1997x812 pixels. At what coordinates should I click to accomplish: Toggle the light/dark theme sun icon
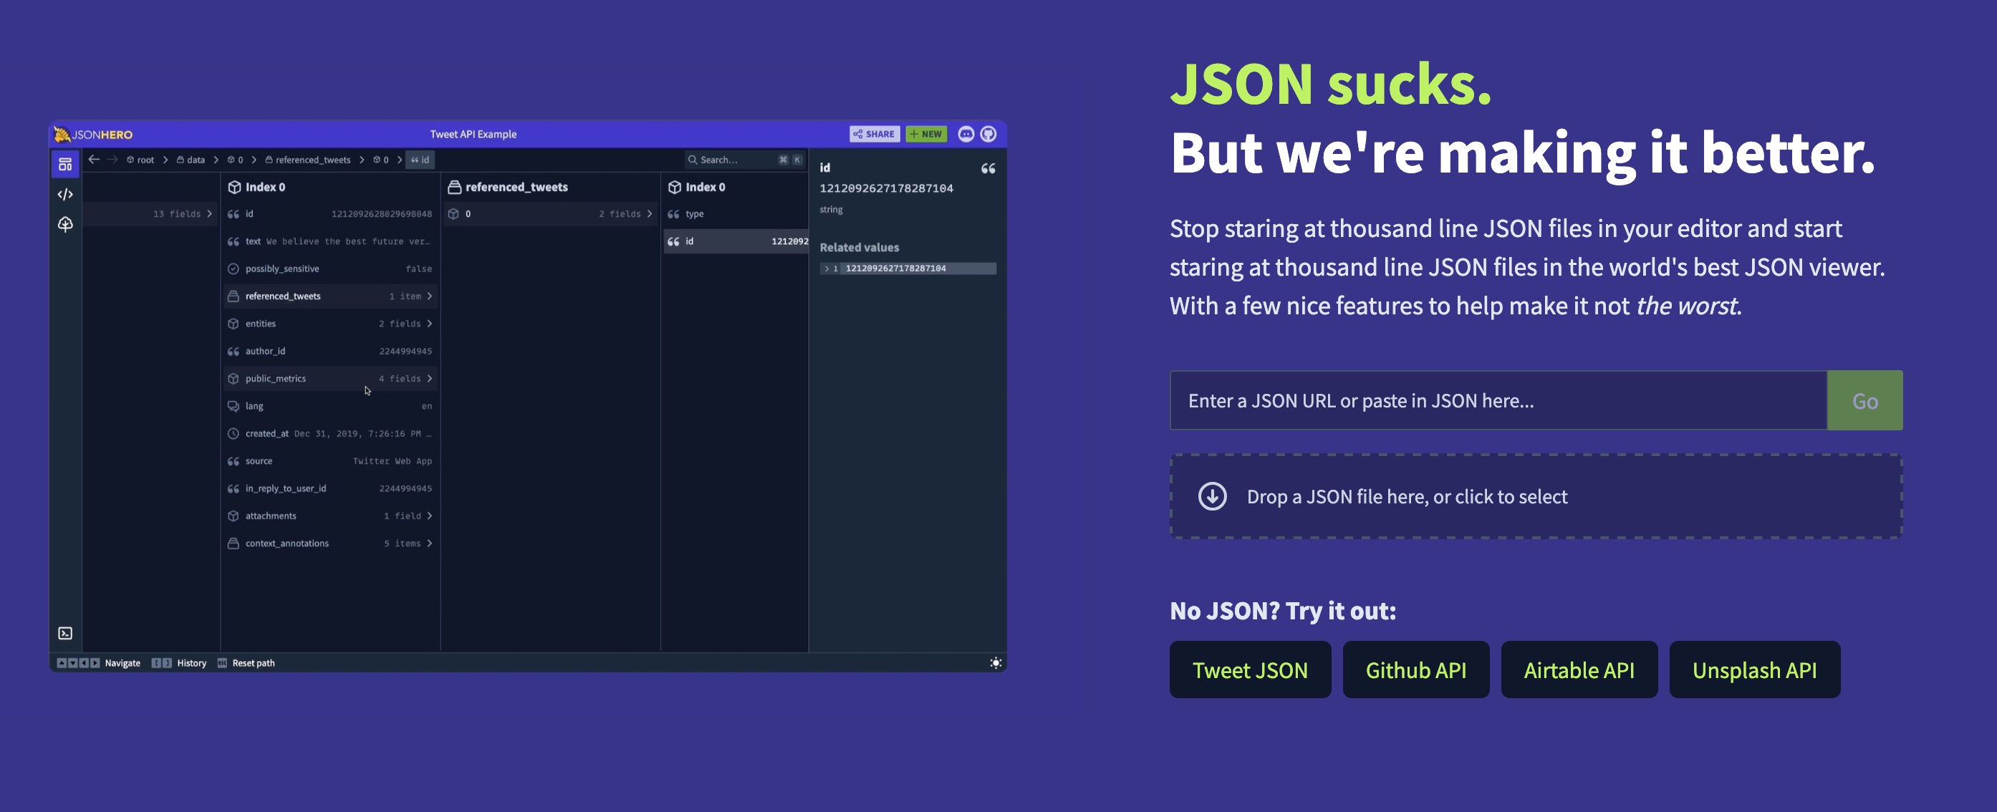point(996,663)
